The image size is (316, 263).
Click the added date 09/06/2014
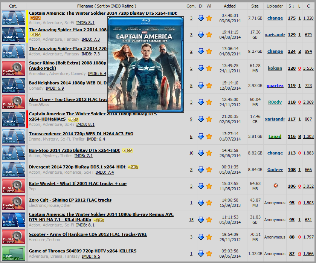pyautogui.click(x=230, y=256)
